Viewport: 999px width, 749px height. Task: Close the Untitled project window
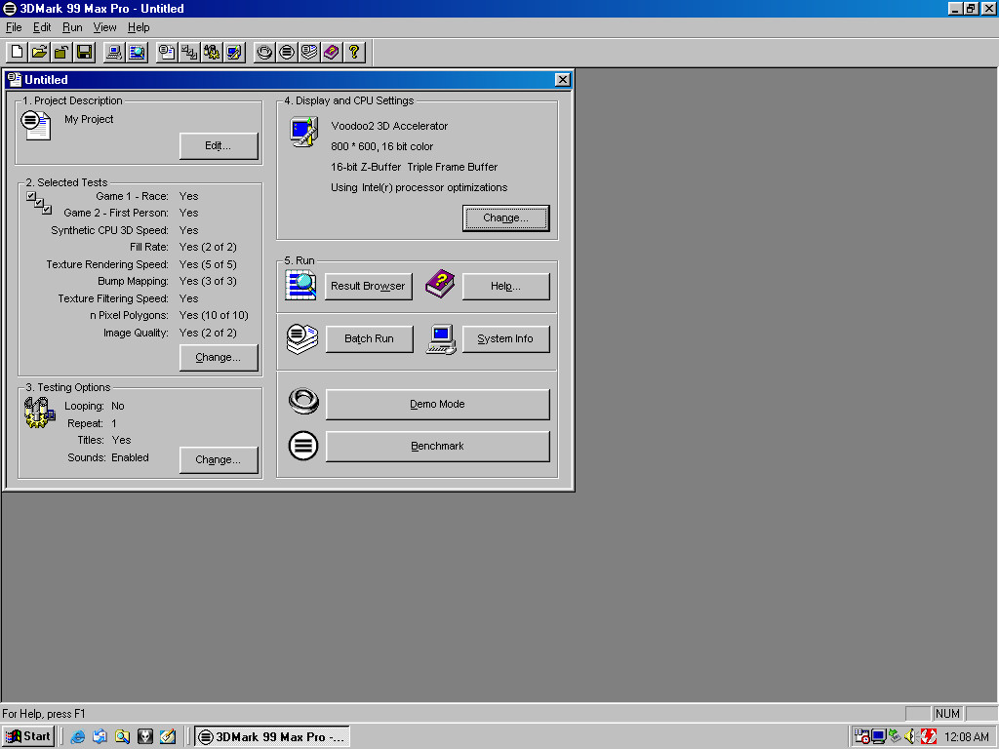click(x=562, y=80)
